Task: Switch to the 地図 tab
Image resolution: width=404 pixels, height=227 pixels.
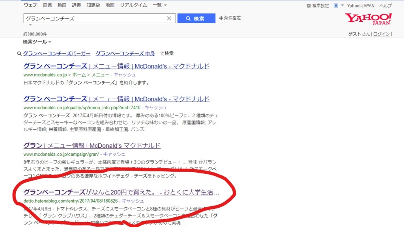Action: pyautogui.click(x=110, y=5)
